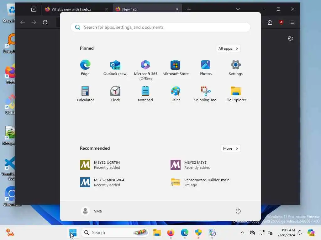Click the Windows Start button on taskbar

tap(73, 232)
